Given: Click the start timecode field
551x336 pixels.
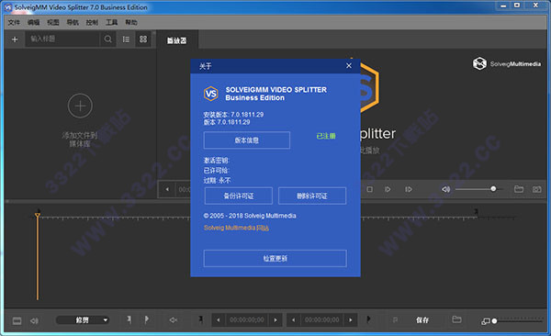Looking at the screenshot, I should point(247,319).
